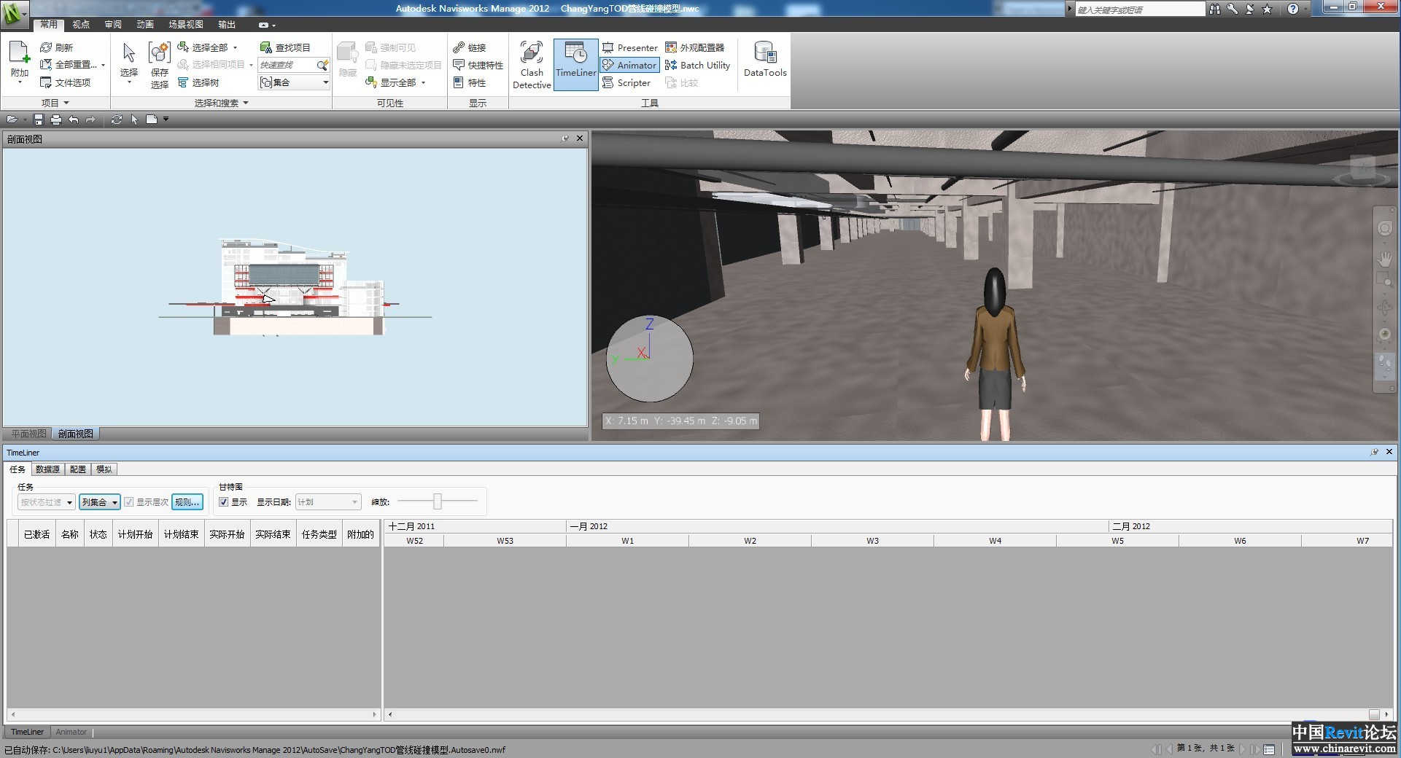Switch to the 输出 ribbon tab

click(x=227, y=24)
